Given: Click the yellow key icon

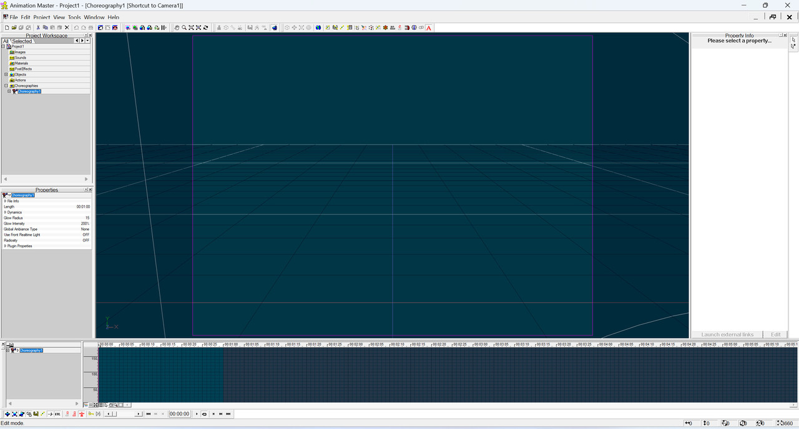Looking at the screenshot, I should coord(91,414).
